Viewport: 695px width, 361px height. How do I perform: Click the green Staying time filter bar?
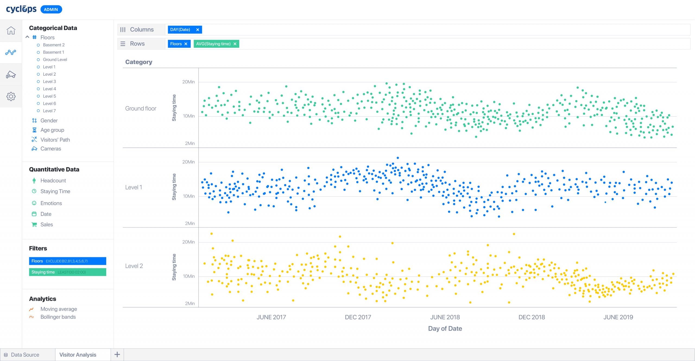coord(68,272)
